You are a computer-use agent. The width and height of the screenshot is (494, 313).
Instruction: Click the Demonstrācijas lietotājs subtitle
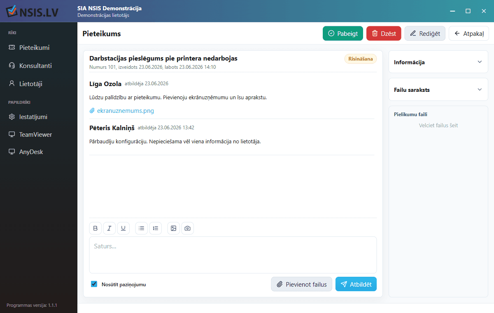pos(103,15)
